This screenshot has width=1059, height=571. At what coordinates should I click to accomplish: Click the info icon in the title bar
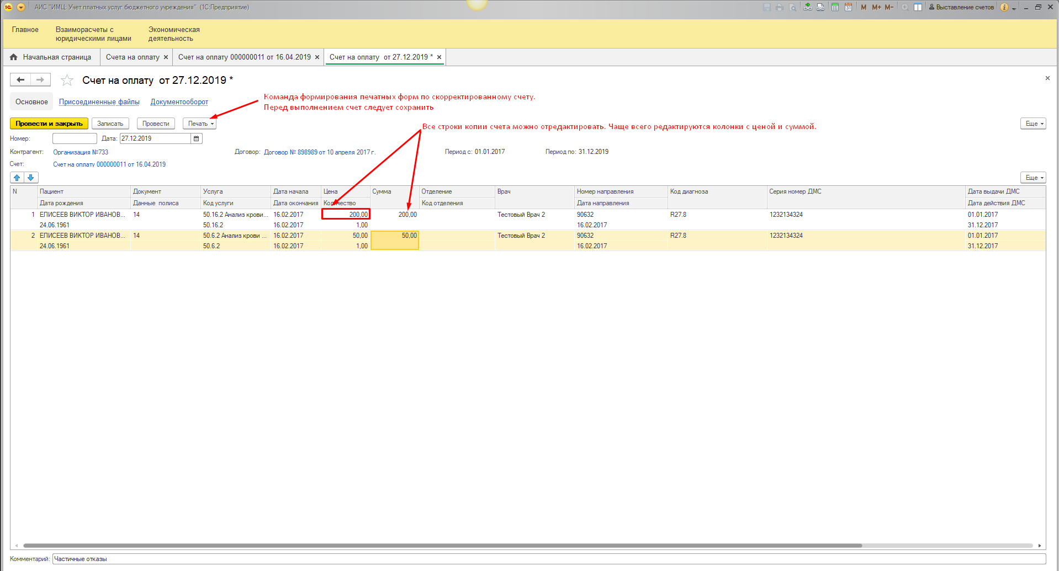coord(1004,7)
